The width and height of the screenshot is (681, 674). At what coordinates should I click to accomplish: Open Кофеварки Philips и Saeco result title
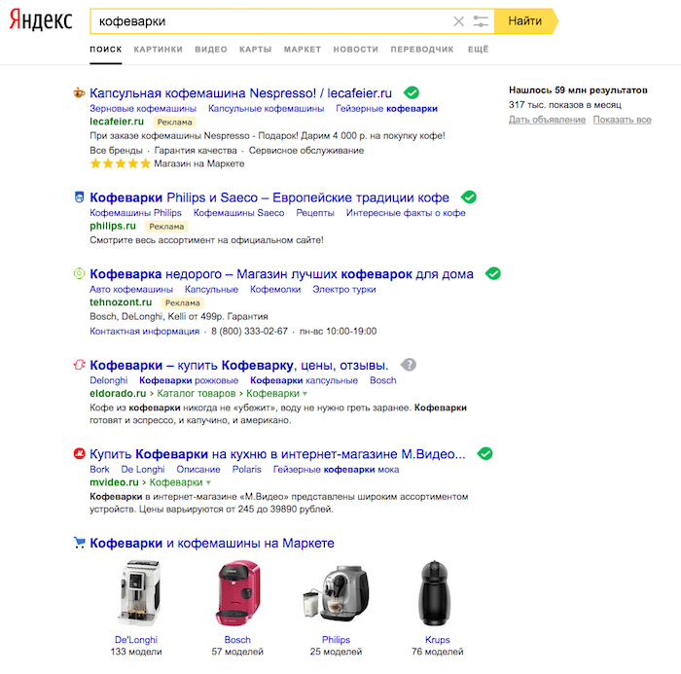pos(269,197)
